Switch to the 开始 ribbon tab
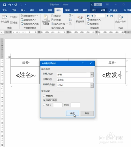This screenshot has width=131, height=147. point(14,10)
